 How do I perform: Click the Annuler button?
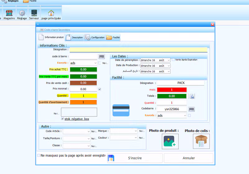point(189,158)
